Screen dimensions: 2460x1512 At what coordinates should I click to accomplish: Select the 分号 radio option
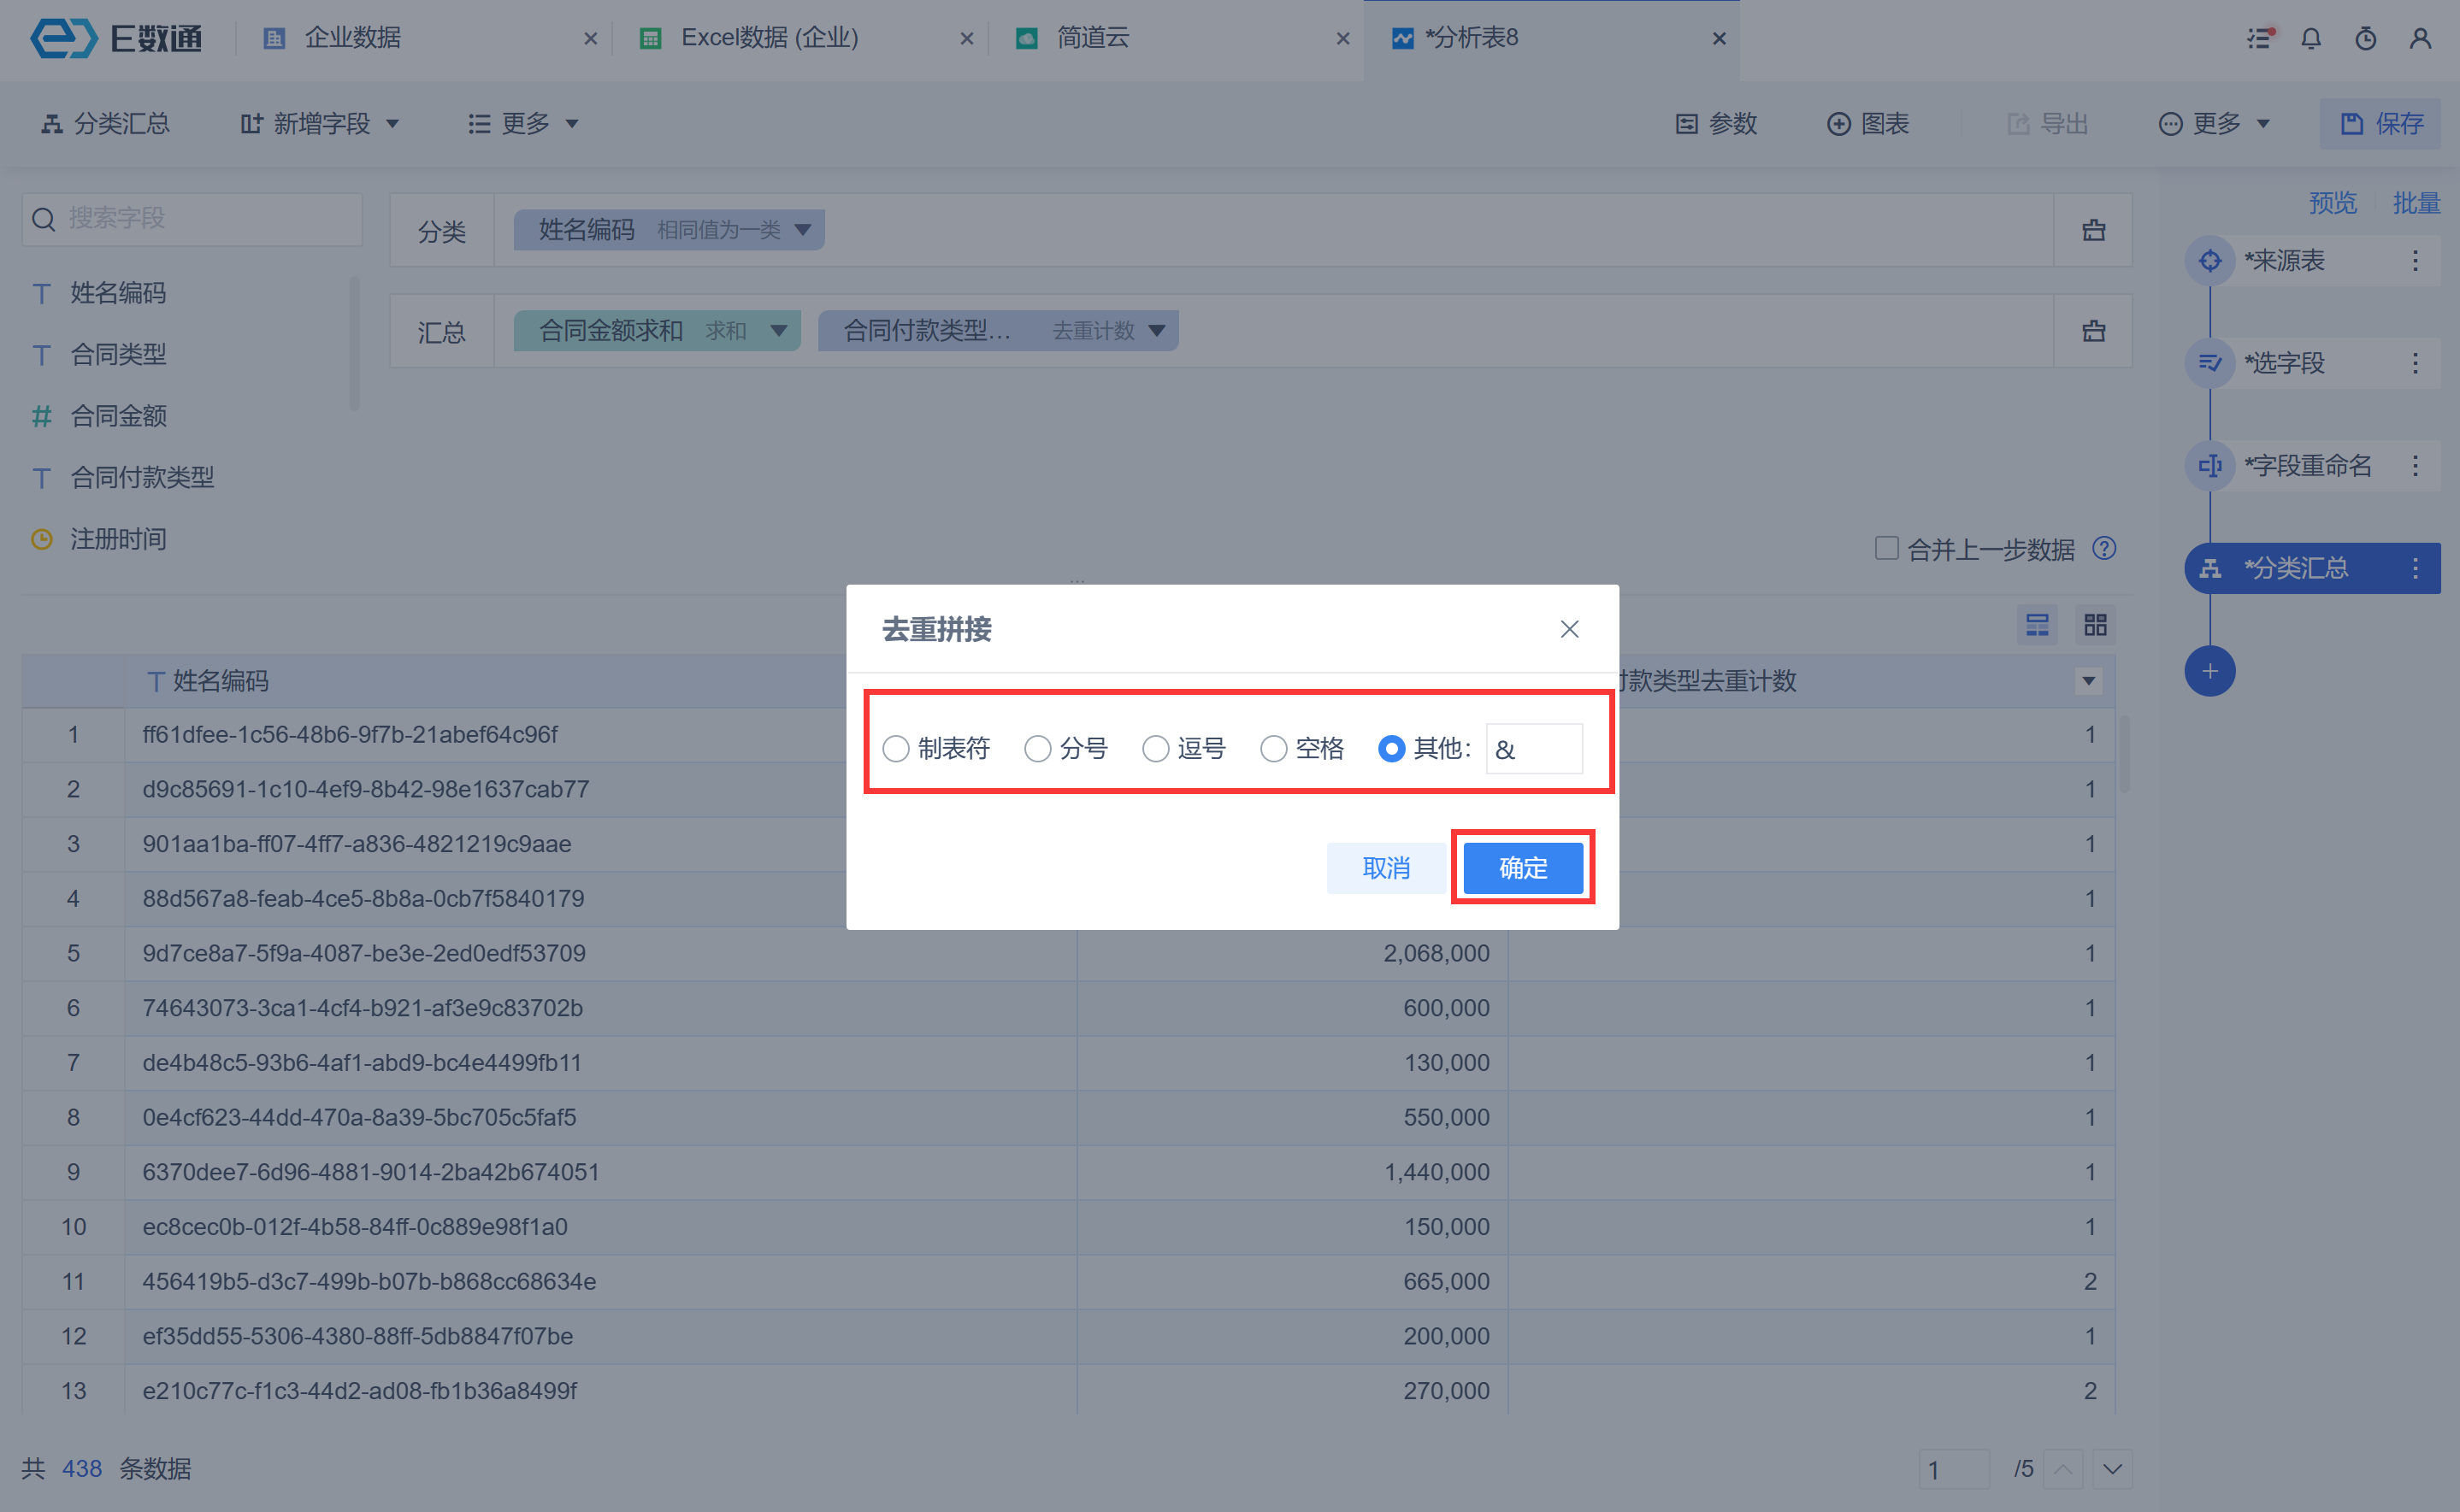pos(1037,749)
